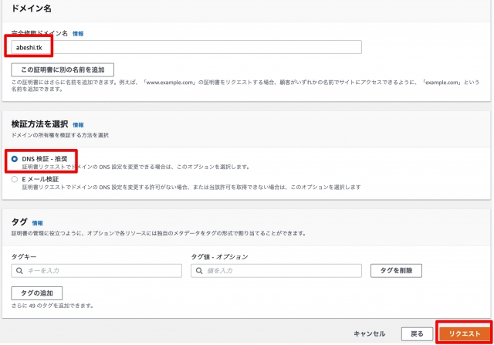Open the 情報 link beside 検証方法を選択

coord(78,125)
